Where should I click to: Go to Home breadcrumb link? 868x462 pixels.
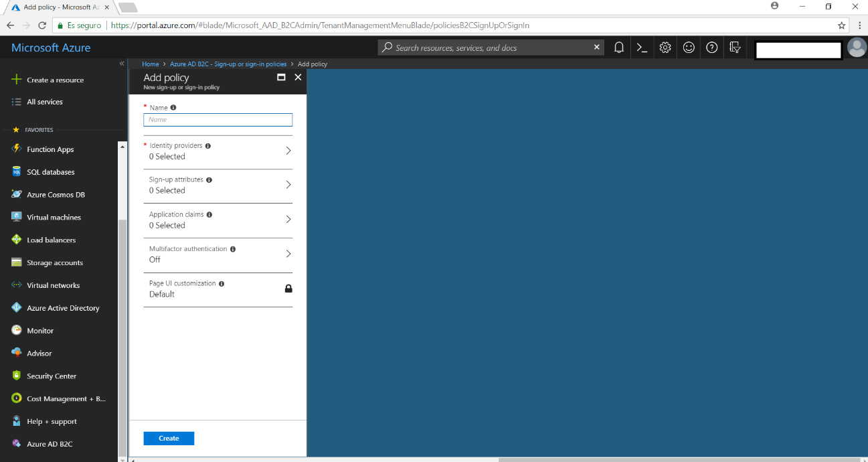pos(151,64)
